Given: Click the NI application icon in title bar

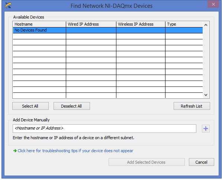Looking at the screenshot, I should [x=8, y=6].
